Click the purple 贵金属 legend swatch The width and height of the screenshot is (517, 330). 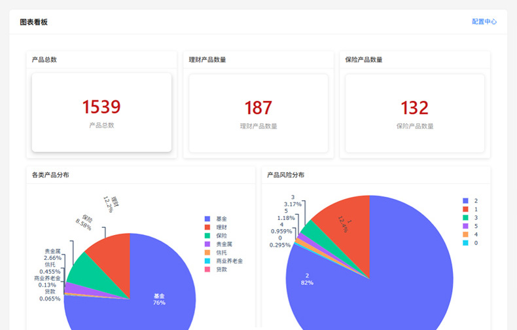[x=207, y=244]
